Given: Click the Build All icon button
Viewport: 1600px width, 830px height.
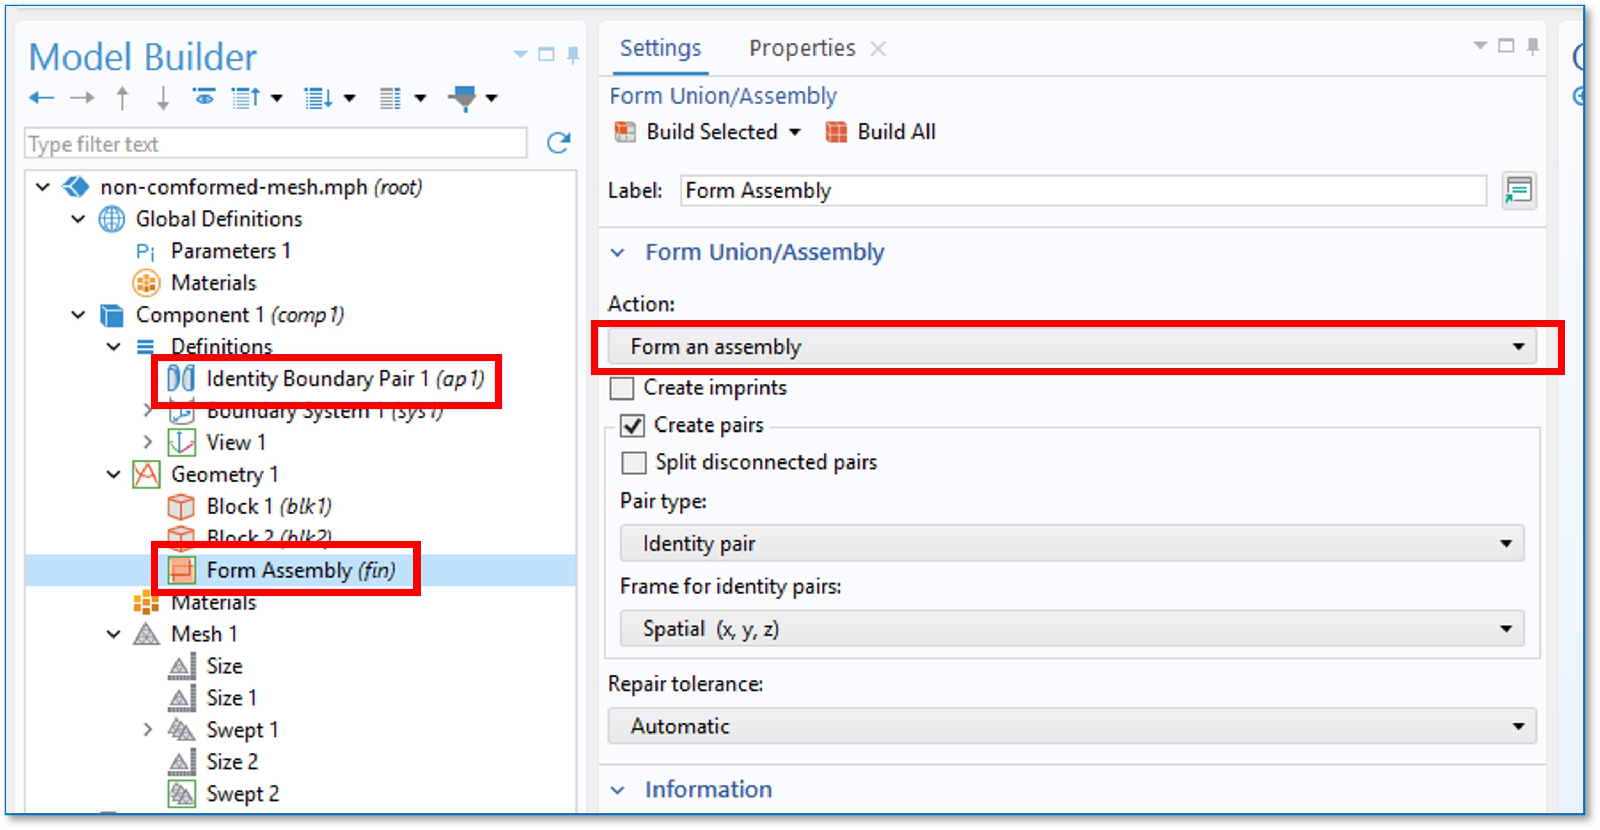Looking at the screenshot, I should pos(836,132).
